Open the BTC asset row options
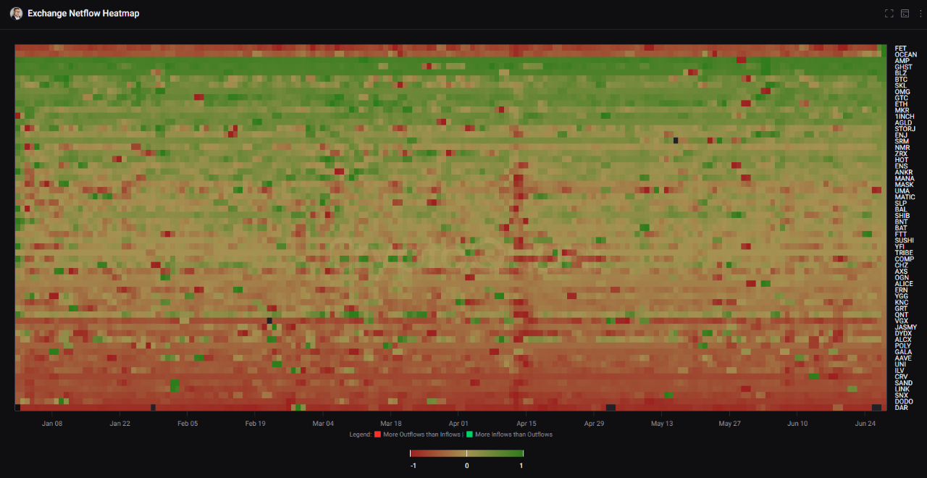 click(x=899, y=79)
